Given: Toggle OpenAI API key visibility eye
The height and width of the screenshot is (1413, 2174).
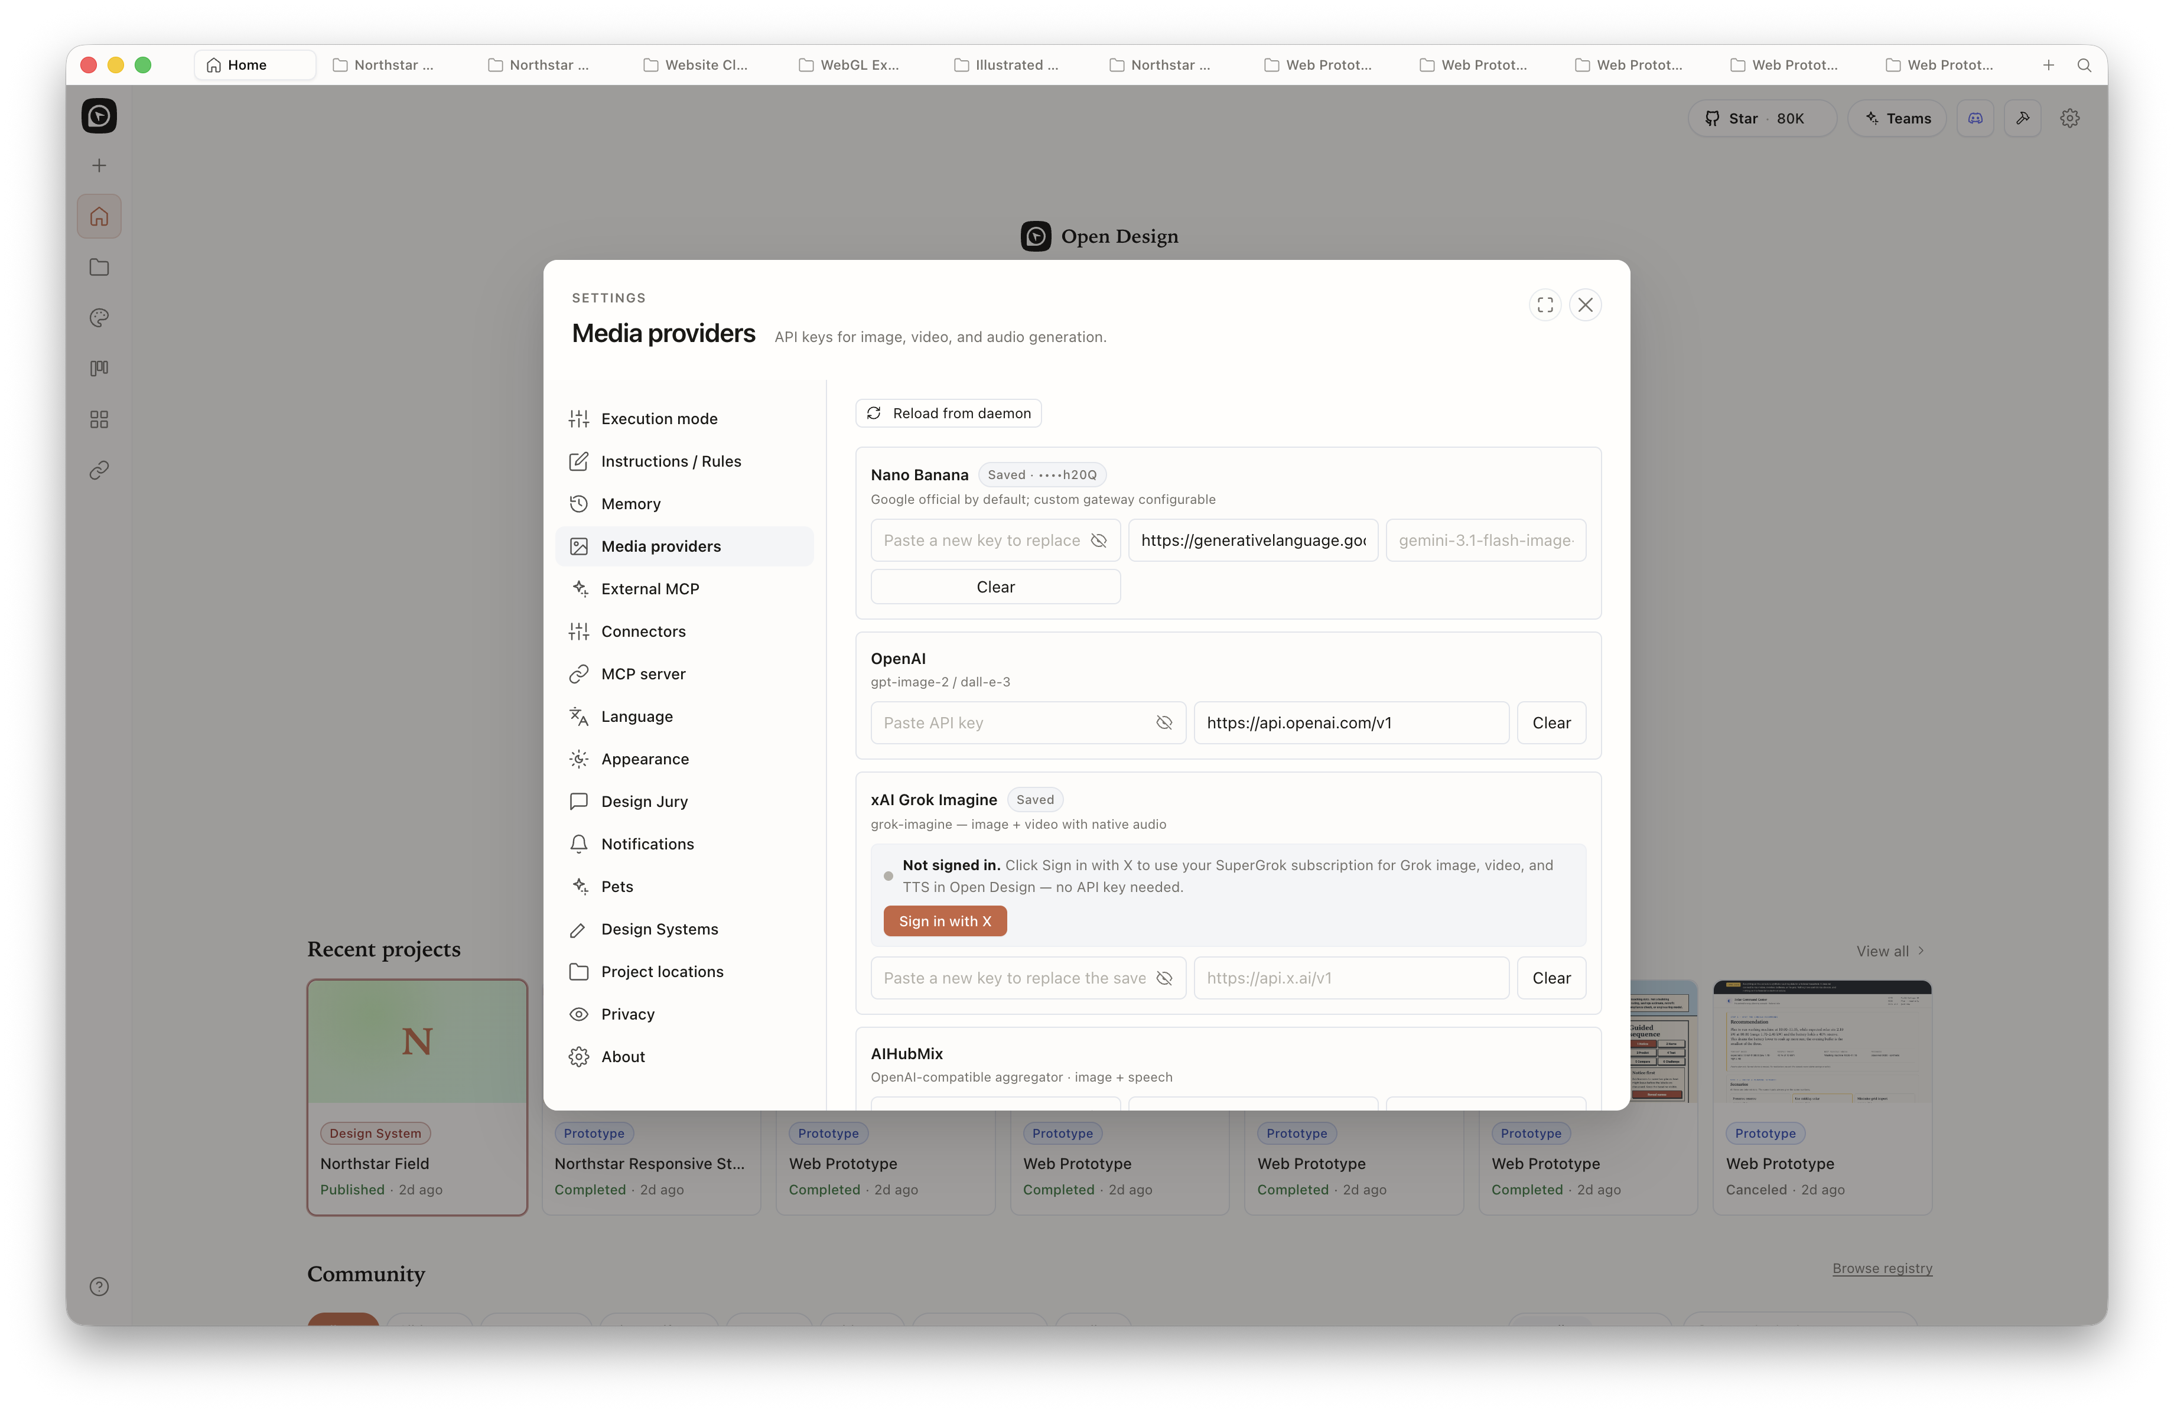Looking at the screenshot, I should 1164,722.
